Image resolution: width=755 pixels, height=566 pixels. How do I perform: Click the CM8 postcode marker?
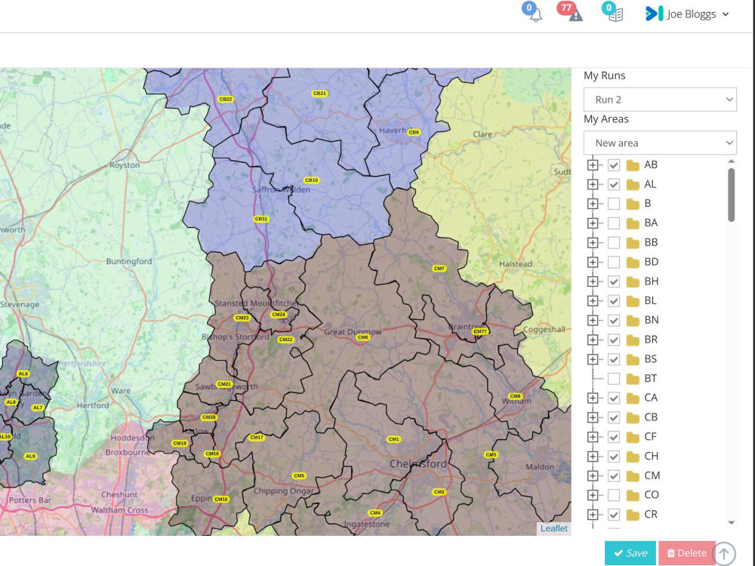click(x=515, y=396)
